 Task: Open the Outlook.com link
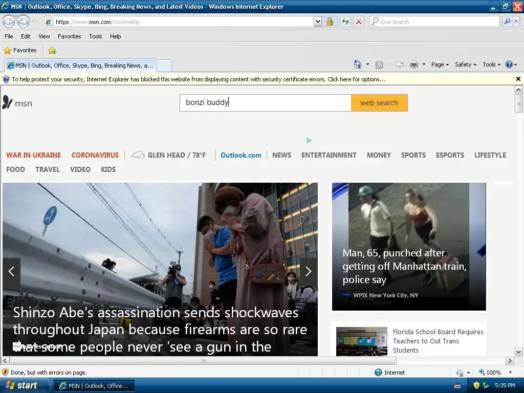(x=241, y=155)
